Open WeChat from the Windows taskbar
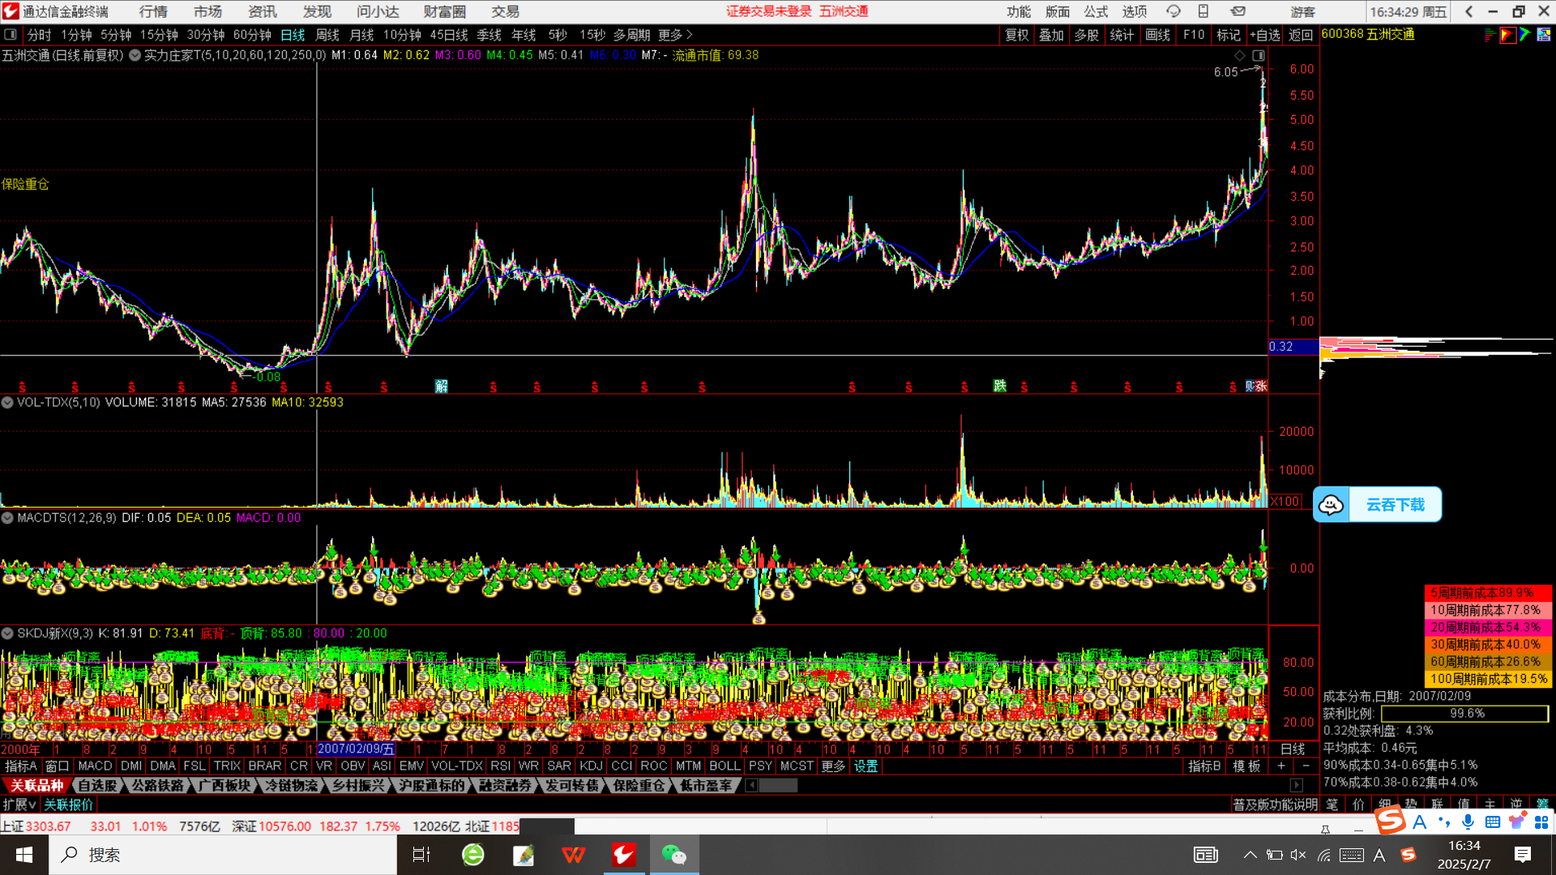This screenshot has width=1556, height=875. coord(673,855)
